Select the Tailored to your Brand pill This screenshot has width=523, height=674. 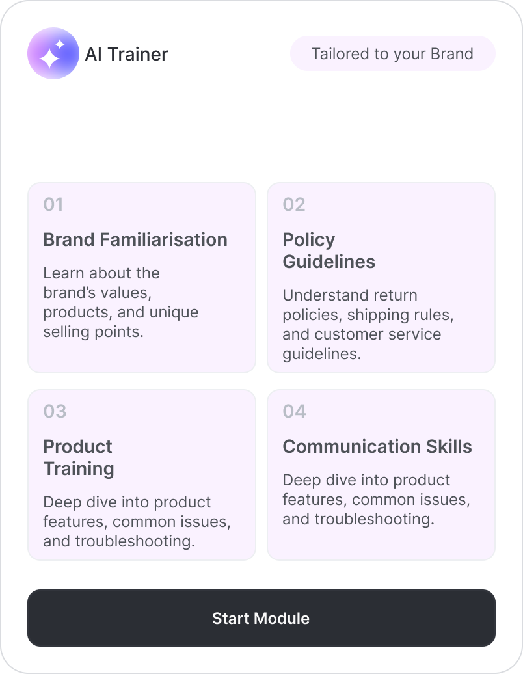pyautogui.click(x=392, y=53)
